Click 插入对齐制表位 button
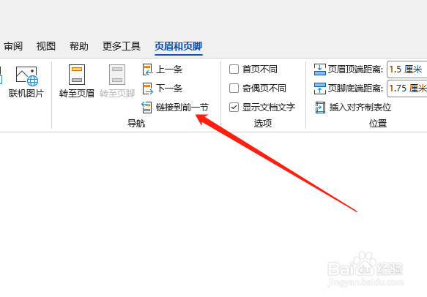The height and width of the screenshot is (297, 427). (x=353, y=108)
